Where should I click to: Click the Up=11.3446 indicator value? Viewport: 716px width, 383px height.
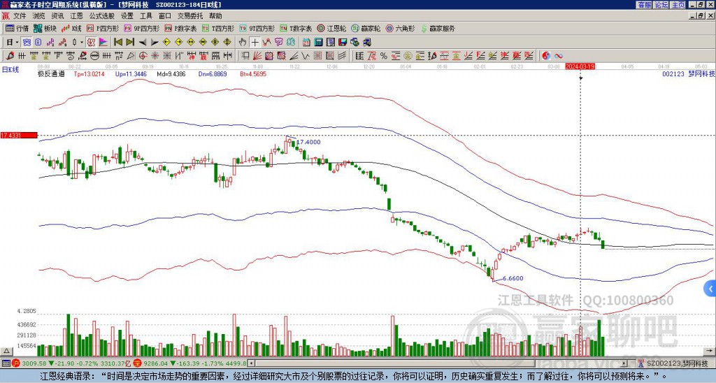coord(131,73)
